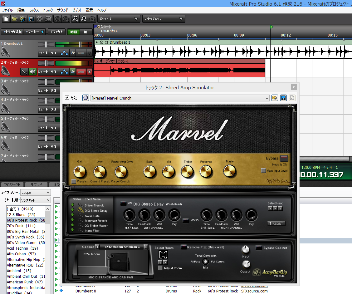Save the amp preset with blue disk icon

pos(283,98)
